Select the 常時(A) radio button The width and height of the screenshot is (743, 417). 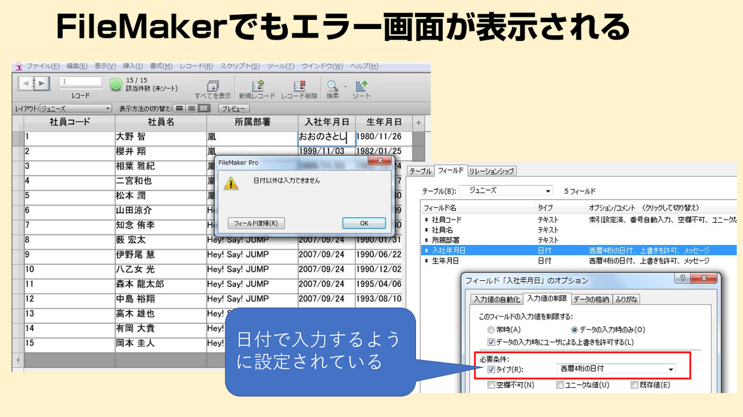pos(491,330)
